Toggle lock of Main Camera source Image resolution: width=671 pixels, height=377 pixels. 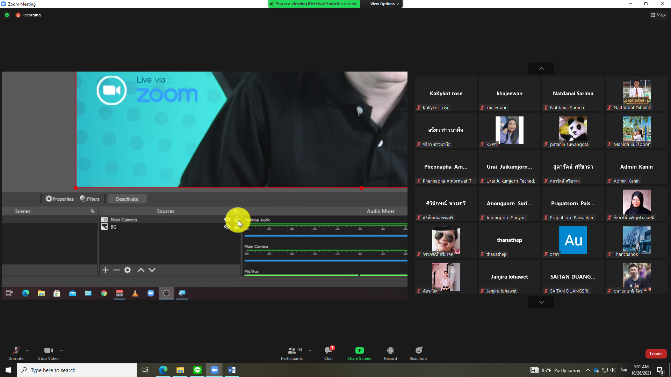(x=237, y=220)
